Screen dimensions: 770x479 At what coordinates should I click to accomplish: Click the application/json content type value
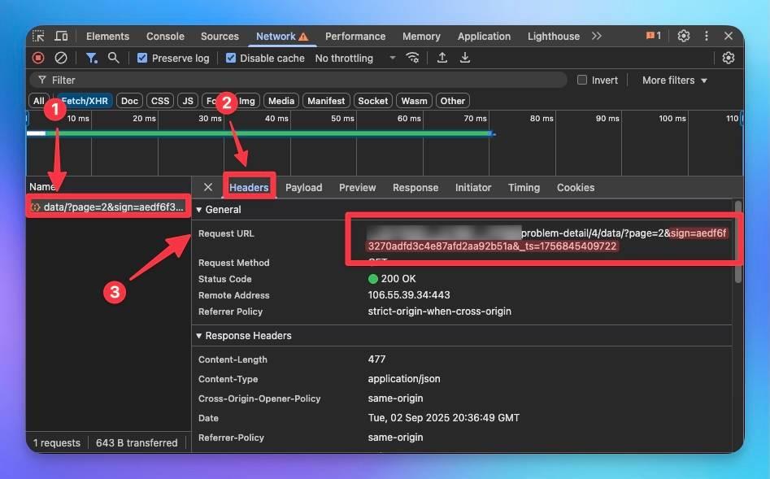tap(403, 379)
